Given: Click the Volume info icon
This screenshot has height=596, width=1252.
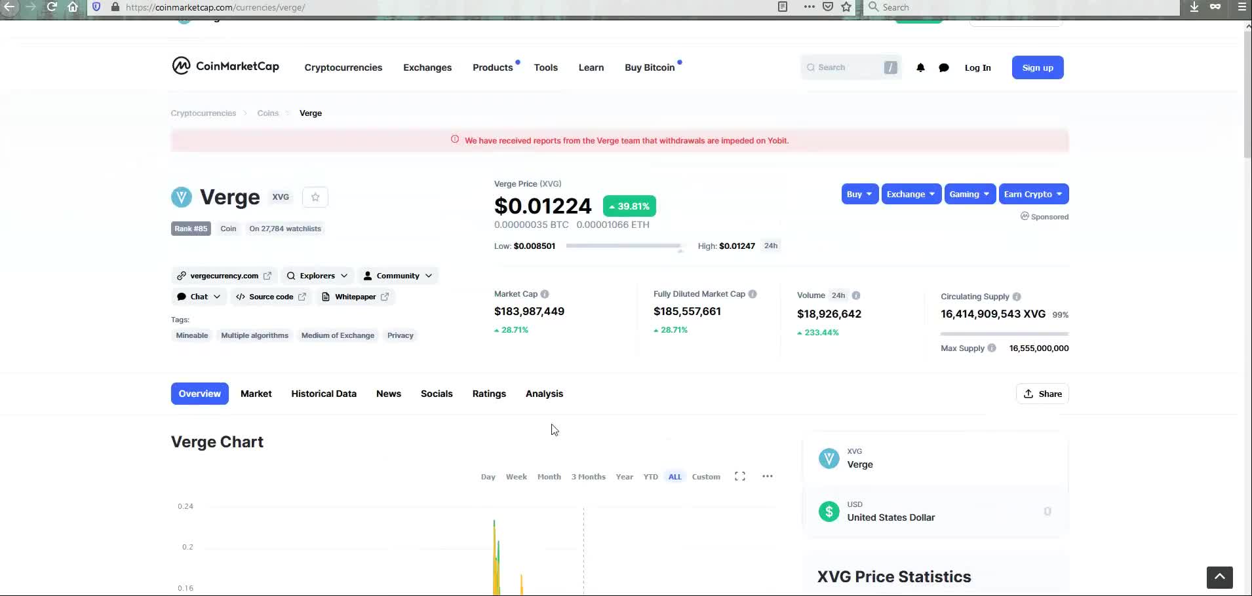Looking at the screenshot, I should point(856,295).
